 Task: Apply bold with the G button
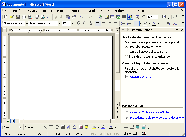point(79,23)
